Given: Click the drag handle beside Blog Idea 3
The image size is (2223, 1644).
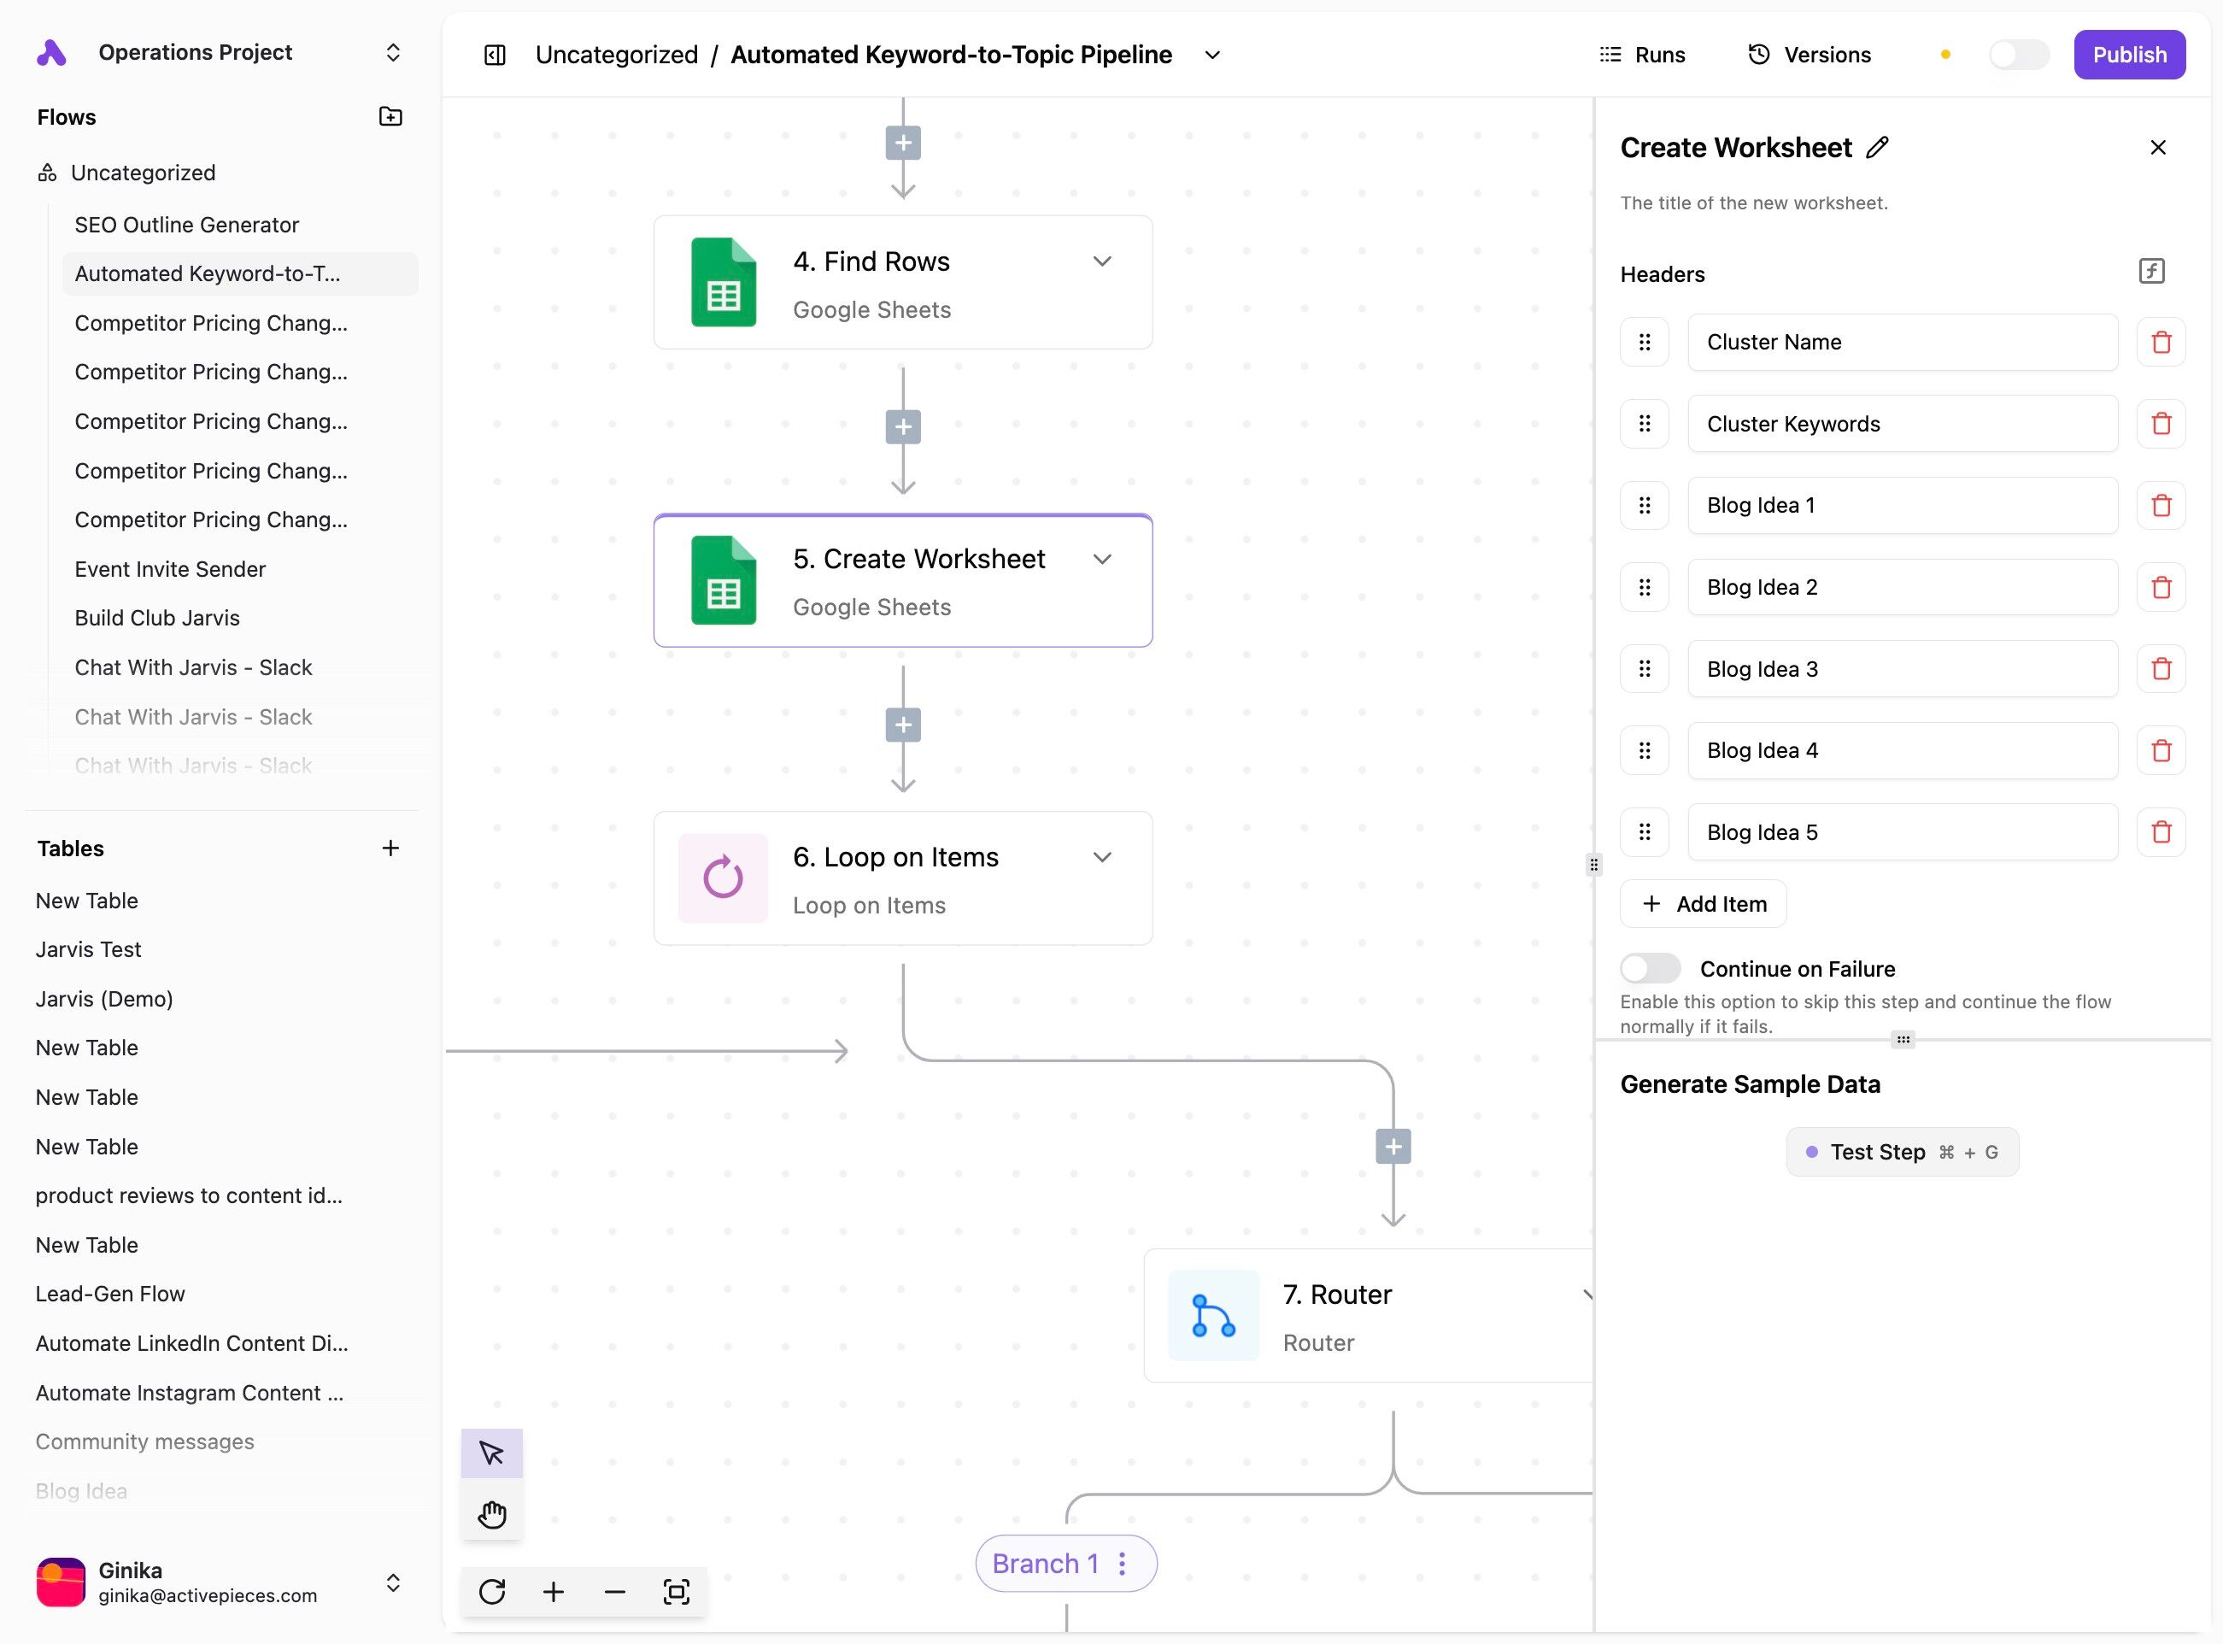Looking at the screenshot, I should pos(1644,669).
